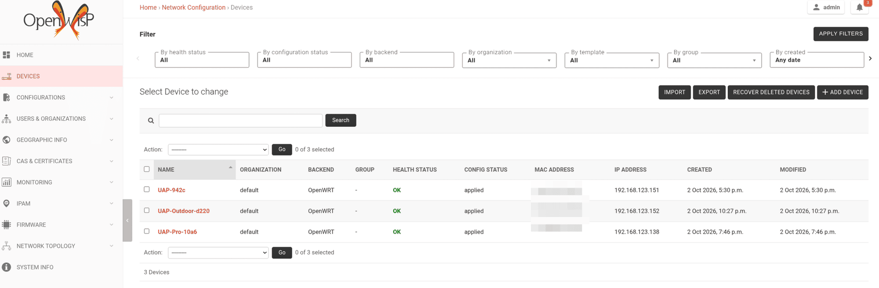Sort by the Created column header
The width and height of the screenshot is (879, 288).
[699, 170]
